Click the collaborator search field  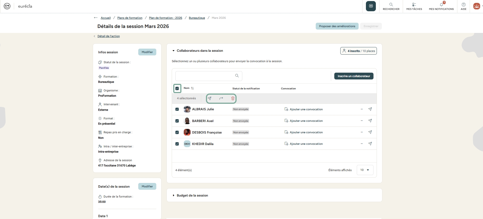[205, 76]
